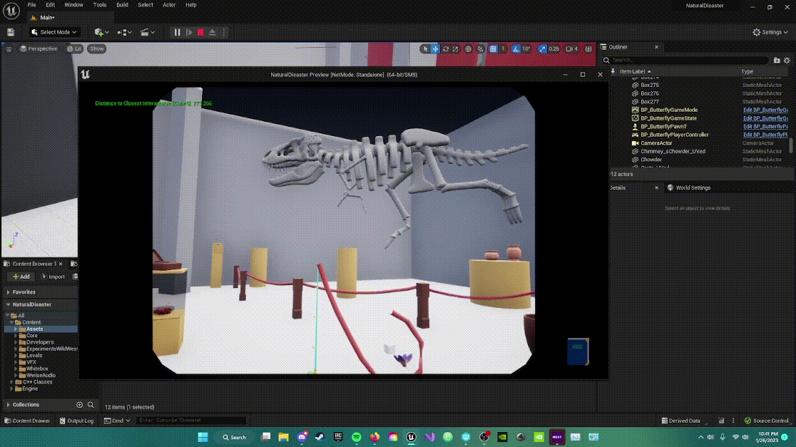Open the Output Log
Screen dimensions: 796x447
click(x=76, y=421)
